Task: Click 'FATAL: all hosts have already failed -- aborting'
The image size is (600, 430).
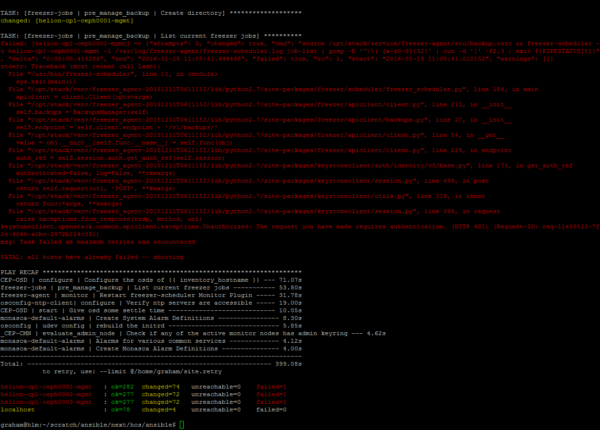Action: click(x=92, y=257)
